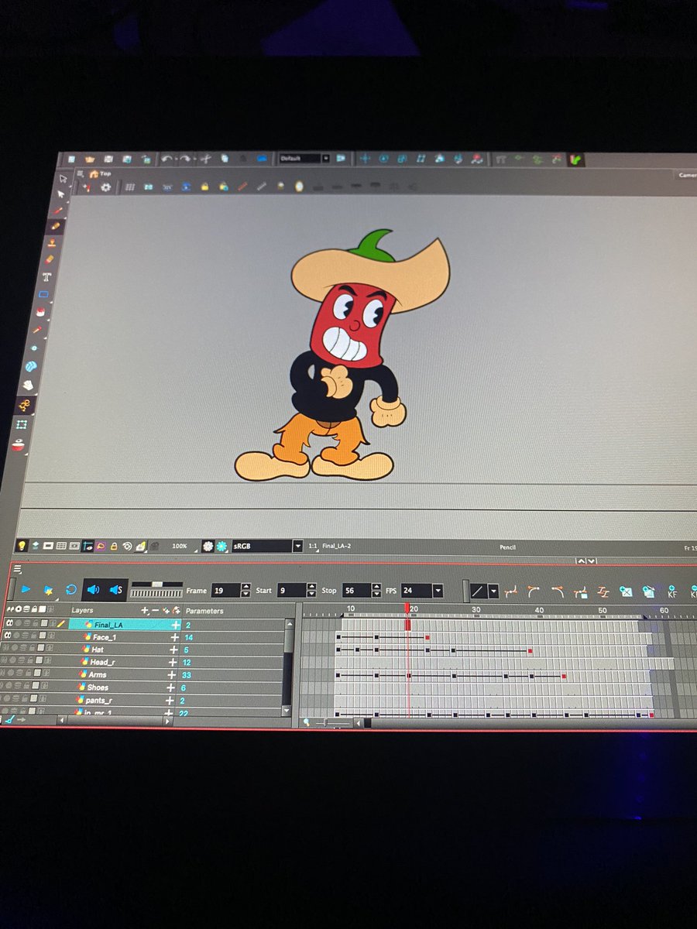The image size is (697, 929).
Task: Click the Frame field stepper arrows
Action: (245, 591)
